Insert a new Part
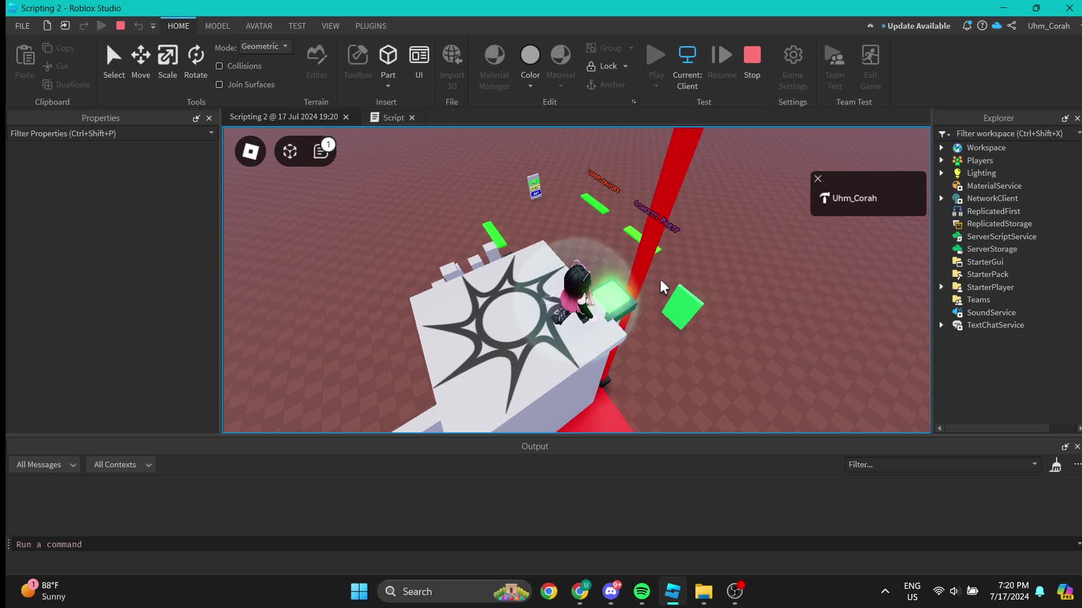This screenshot has height=608, width=1082. point(388,61)
